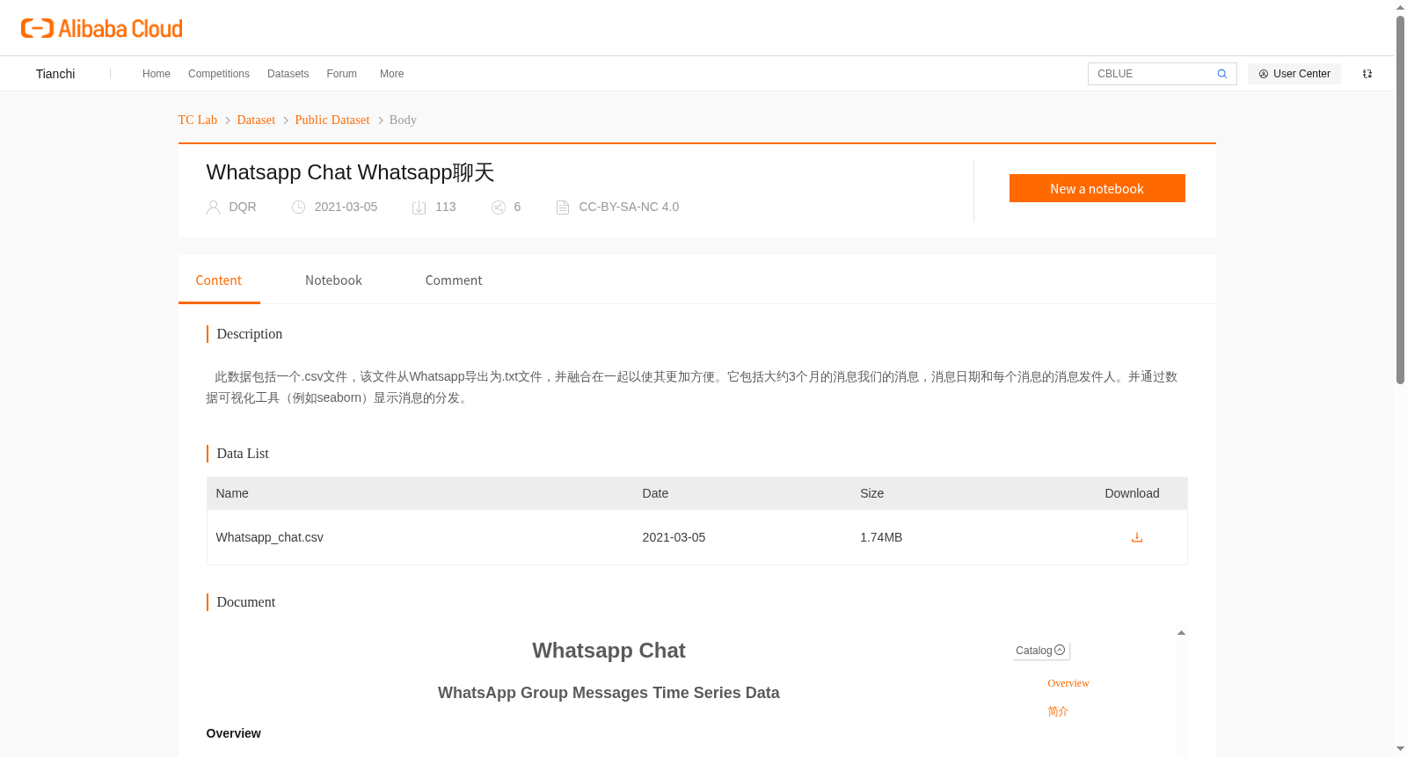
Task: Open the Forum page
Action: 342,74
